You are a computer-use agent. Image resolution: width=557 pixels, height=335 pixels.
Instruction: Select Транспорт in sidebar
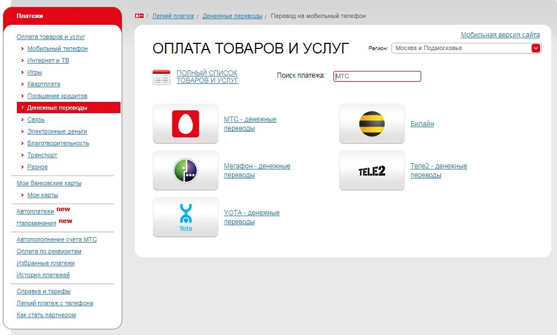42,155
